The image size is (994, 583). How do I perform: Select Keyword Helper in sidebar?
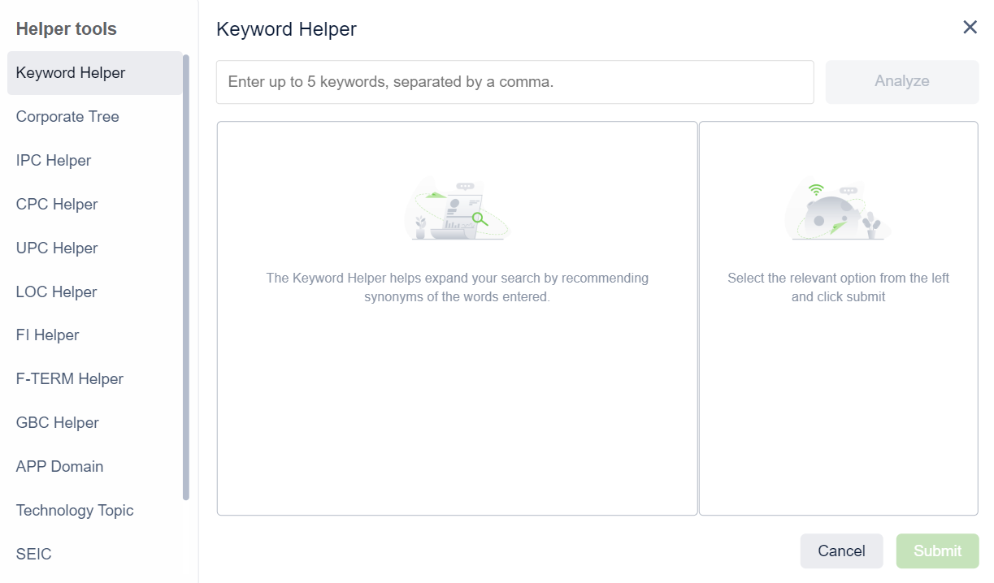71,73
